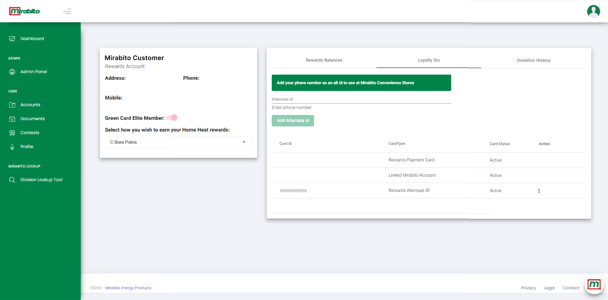Click the Add Alternate Id button
Viewport: 608px width, 300px height.
[293, 121]
